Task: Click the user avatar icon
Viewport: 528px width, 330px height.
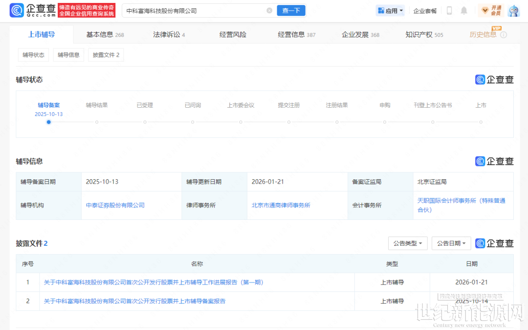Action: point(513,10)
